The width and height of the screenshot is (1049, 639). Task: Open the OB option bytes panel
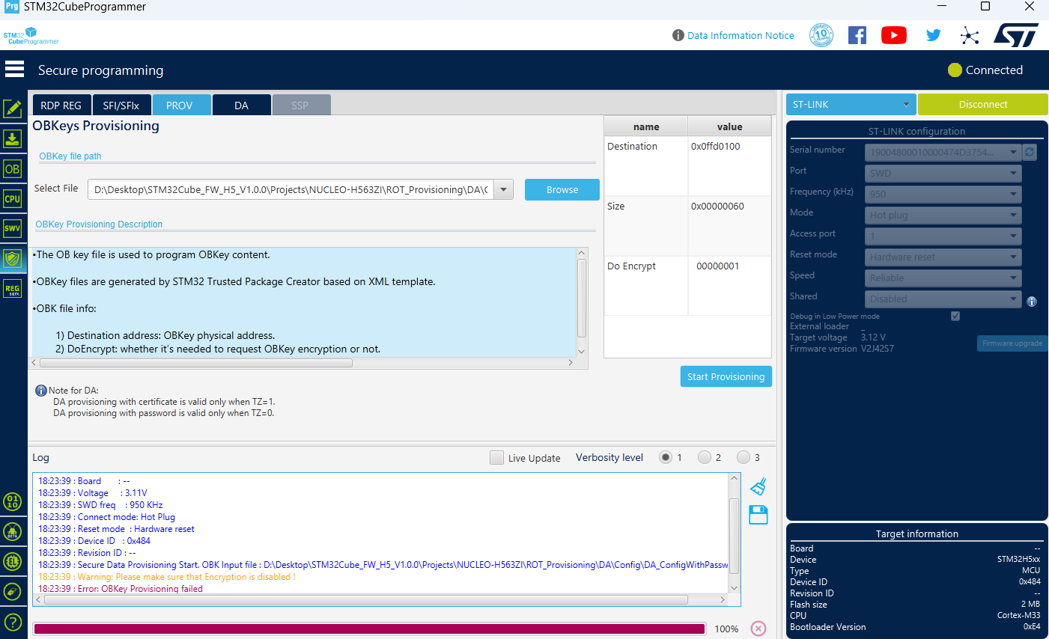point(13,168)
